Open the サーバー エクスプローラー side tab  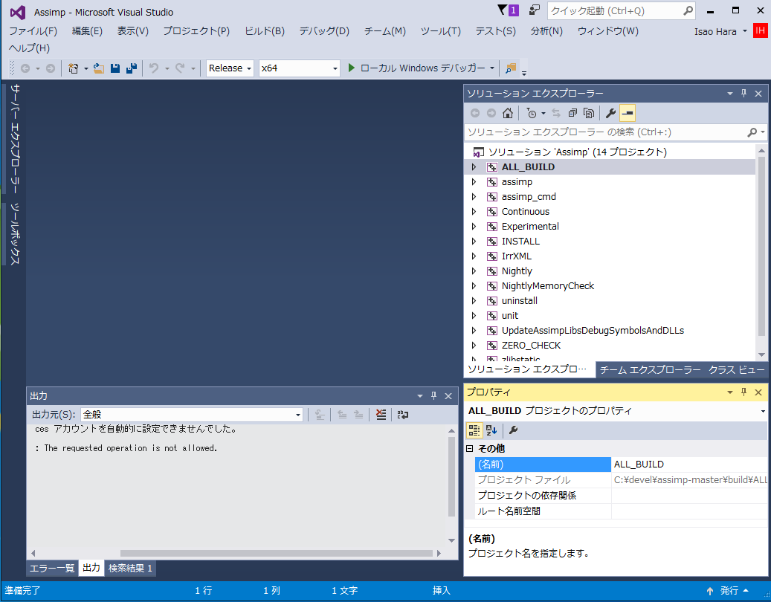pyautogui.click(x=15, y=139)
